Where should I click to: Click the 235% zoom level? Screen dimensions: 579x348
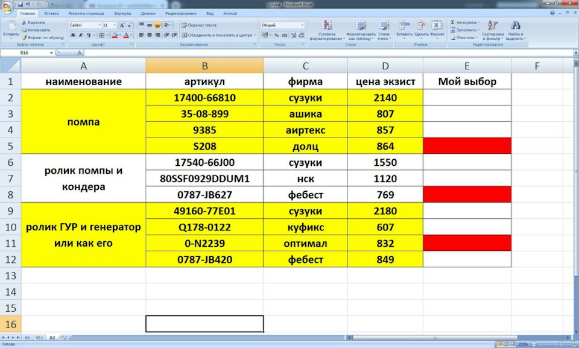point(523,344)
